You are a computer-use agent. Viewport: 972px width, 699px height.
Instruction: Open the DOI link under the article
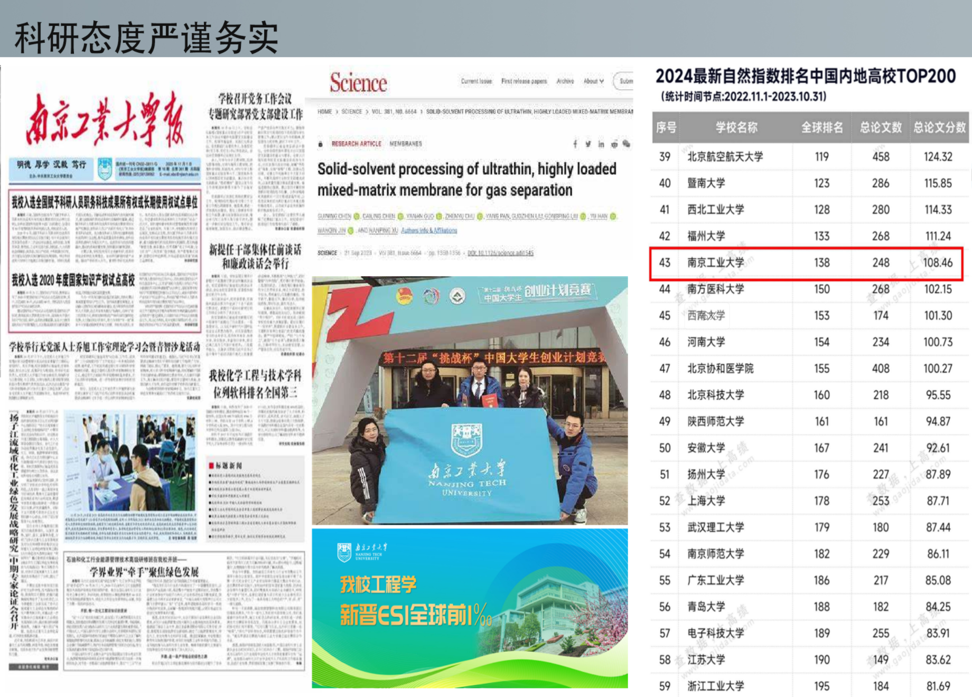click(x=500, y=253)
